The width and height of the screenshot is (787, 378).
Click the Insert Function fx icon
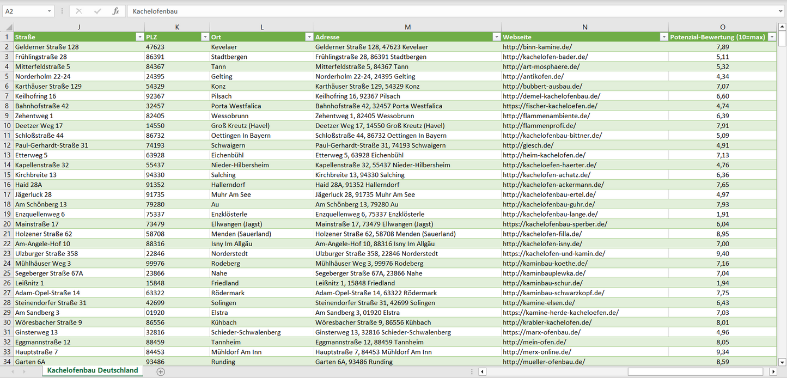pos(115,11)
